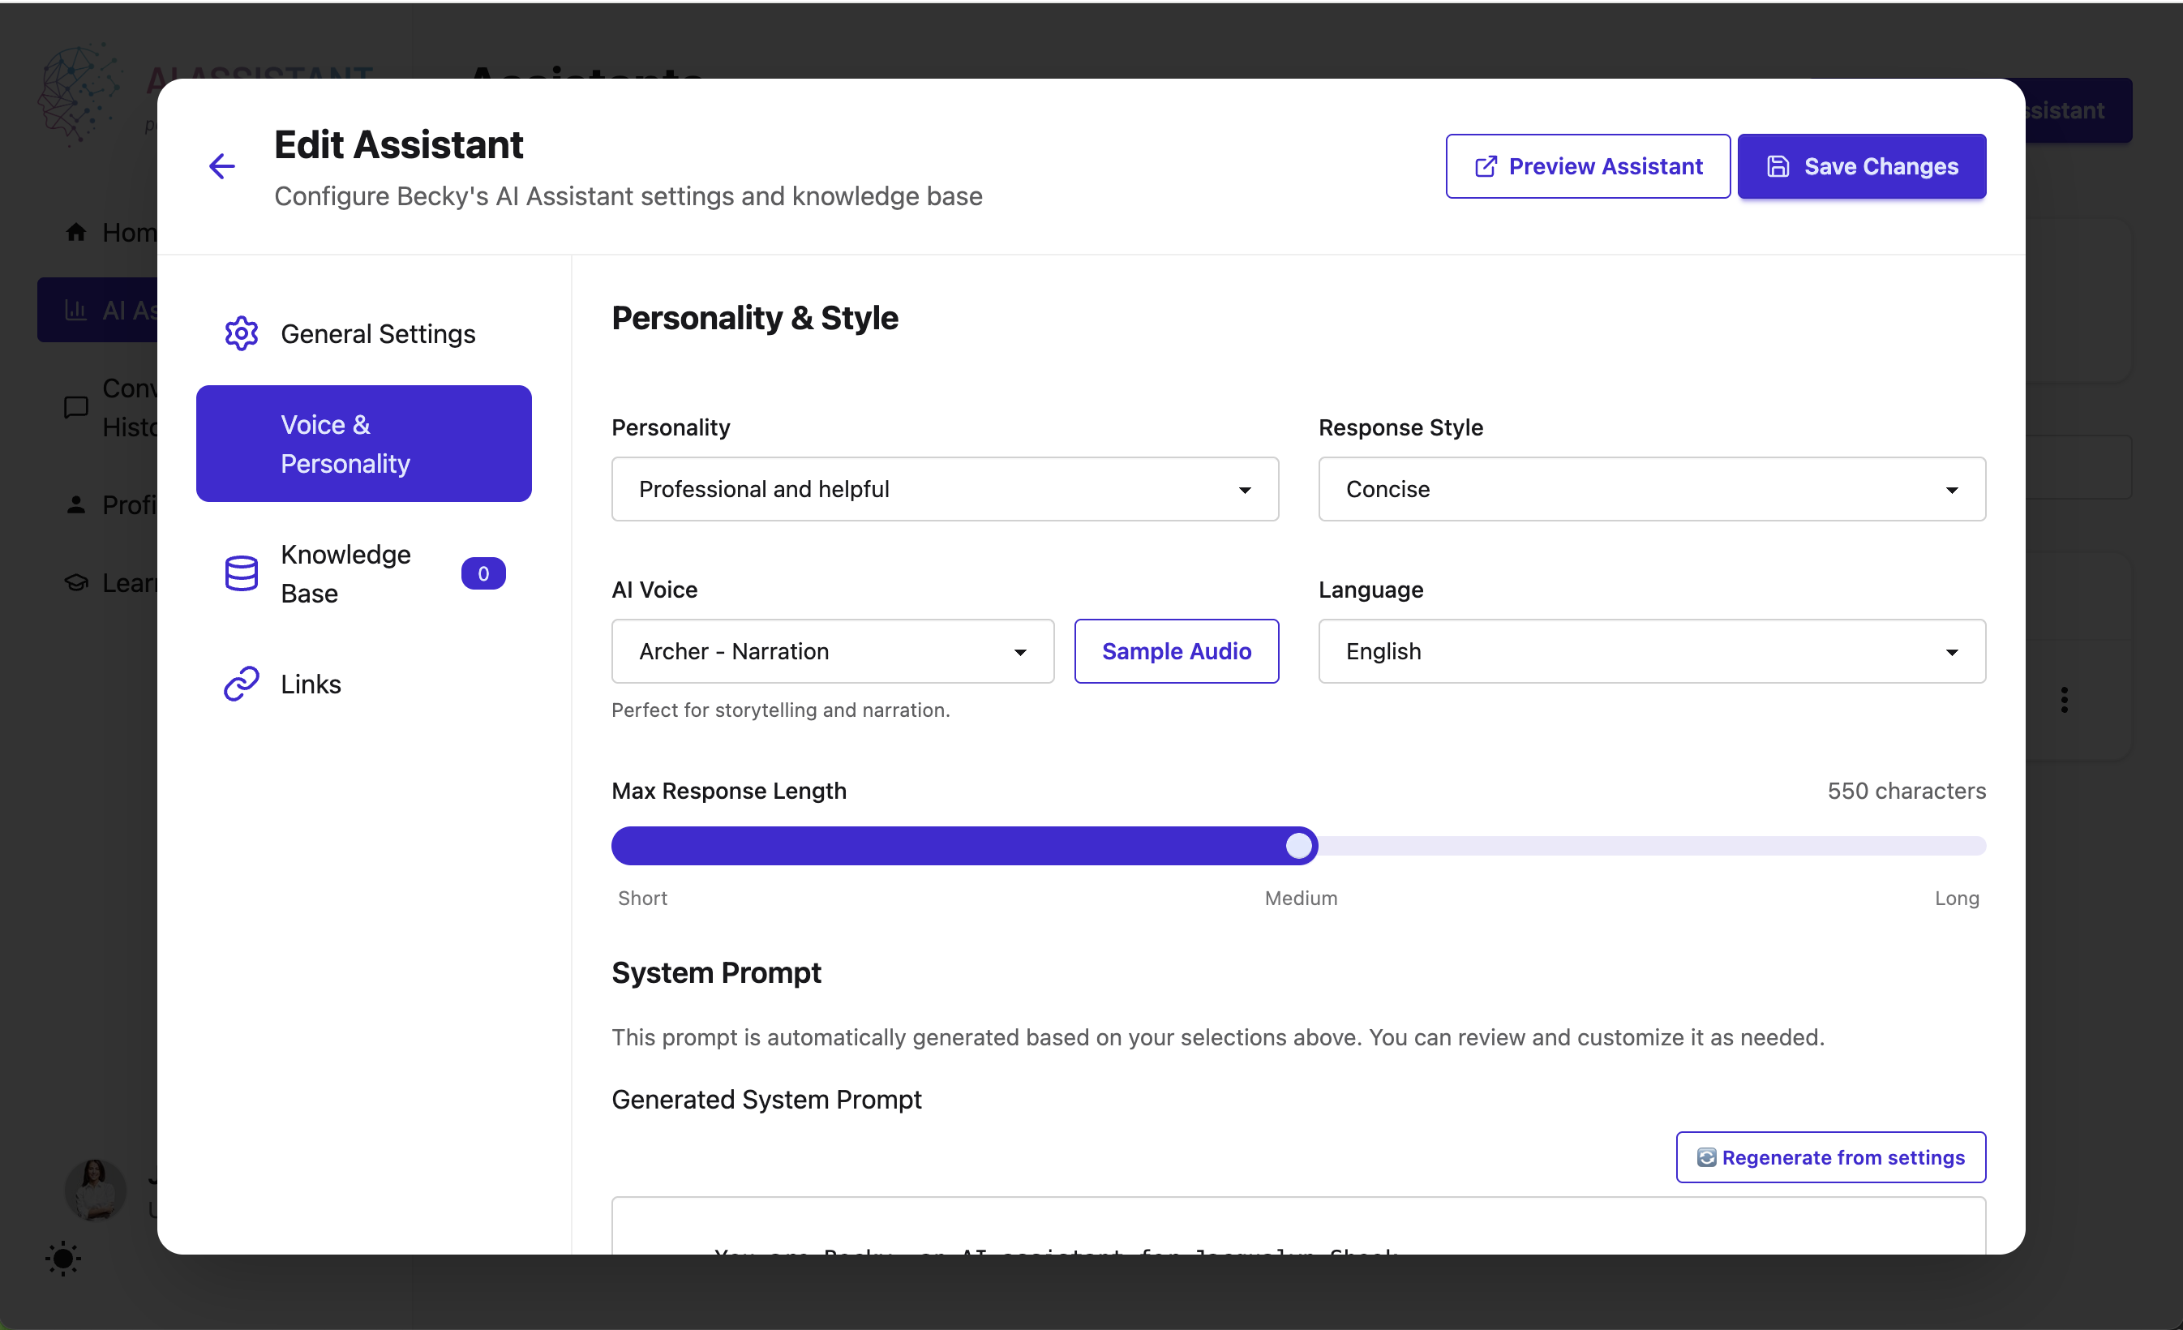Screen dimensions: 2183x1330
Task: Click the Links chain icon
Action: tap(241, 684)
